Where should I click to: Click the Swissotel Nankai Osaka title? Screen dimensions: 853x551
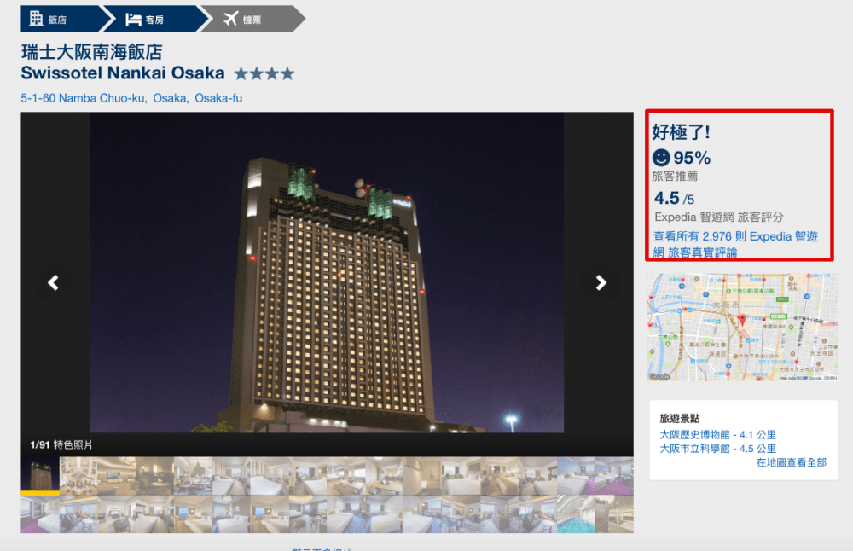point(122,72)
